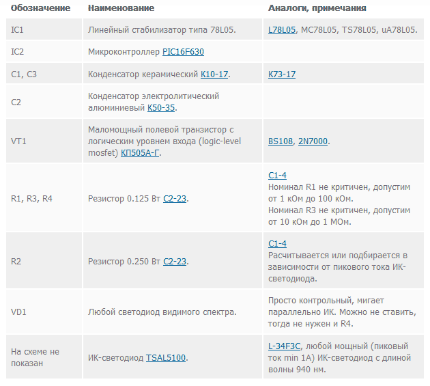Follow the L-34F3C link
430x386 pixels.
285,346
